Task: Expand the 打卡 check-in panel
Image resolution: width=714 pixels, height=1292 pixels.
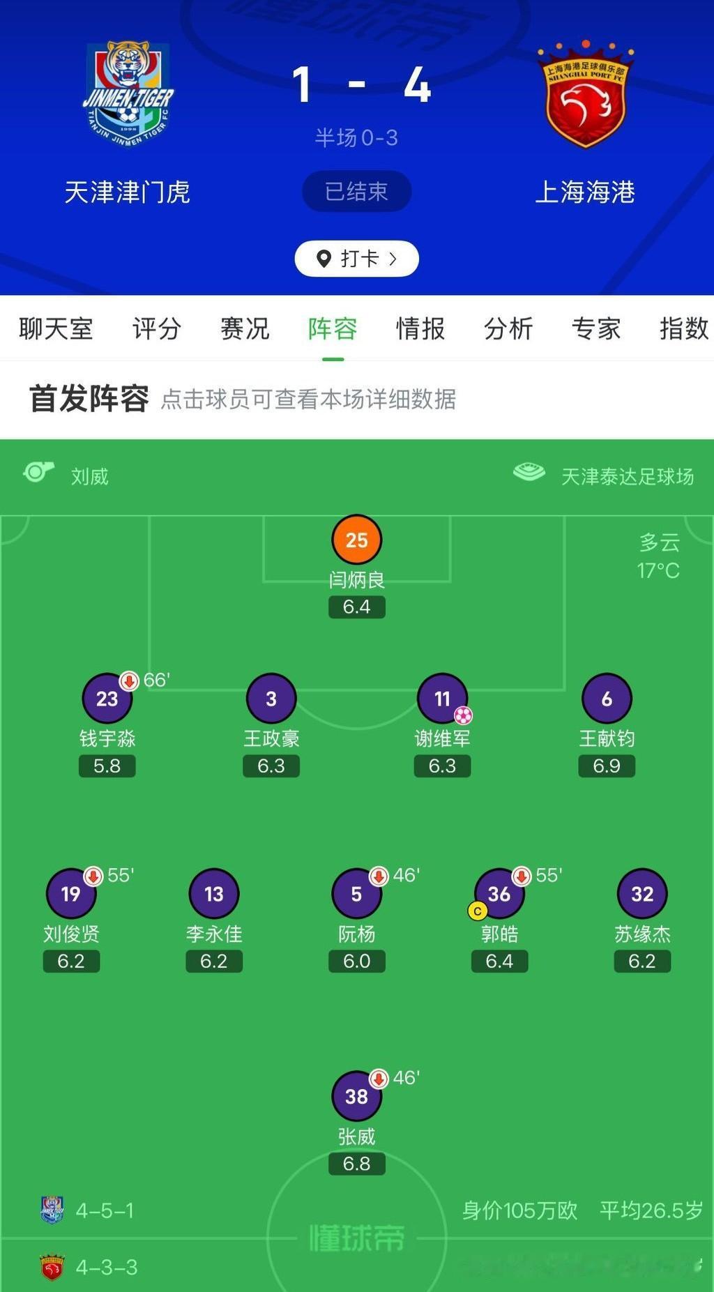Action: click(356, 258)
